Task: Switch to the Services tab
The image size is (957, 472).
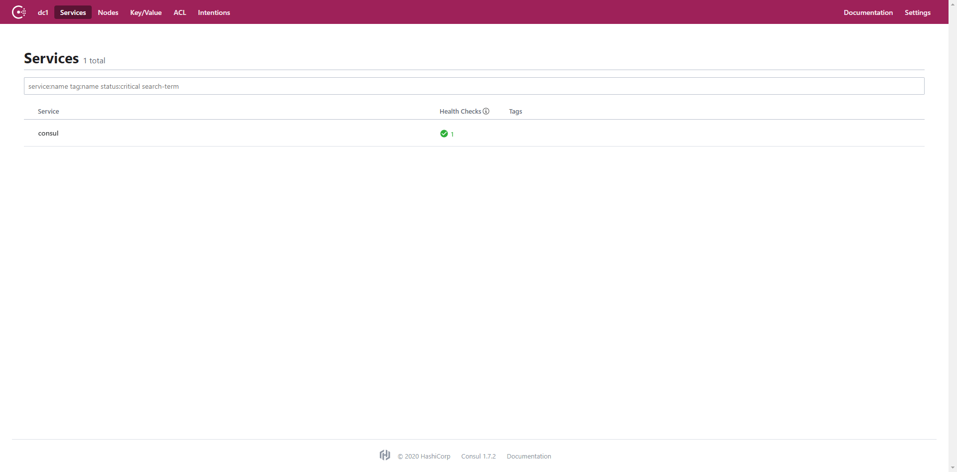Action: pos(73,12)
